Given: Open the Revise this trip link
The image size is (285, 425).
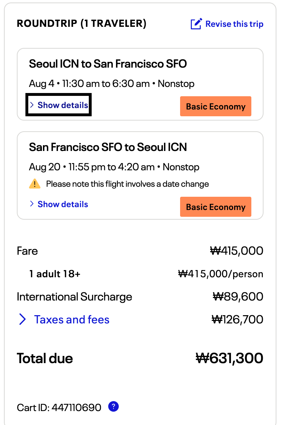Looking at the screenshot, I should click(227, 24).
